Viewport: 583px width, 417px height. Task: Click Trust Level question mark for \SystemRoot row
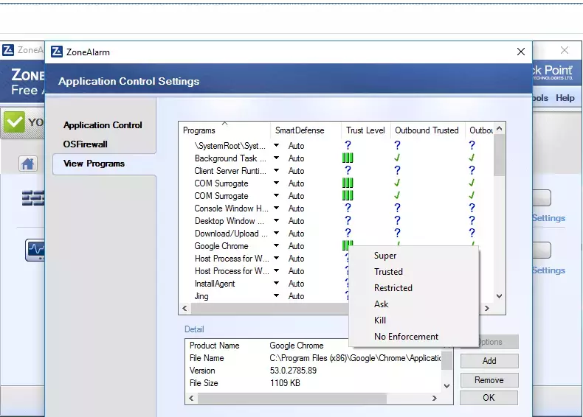point(348,145)
